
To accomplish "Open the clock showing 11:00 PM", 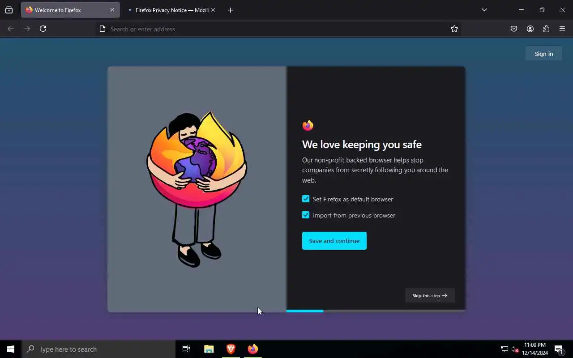I will [535, 349].
